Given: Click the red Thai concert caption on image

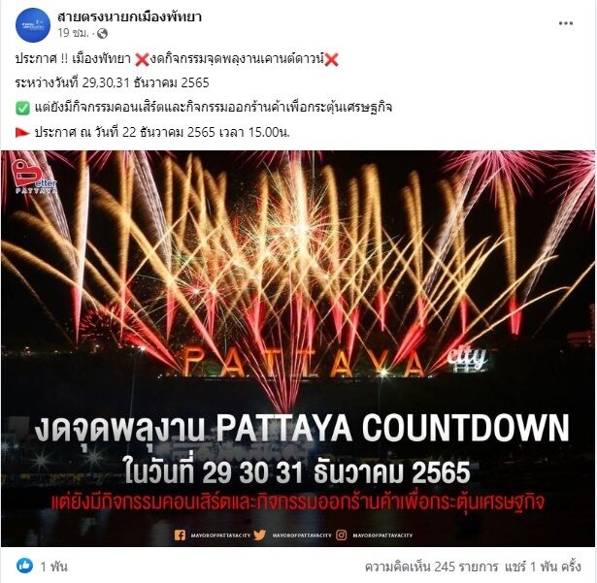Looking at the screenshot, I should click(297, 502).
